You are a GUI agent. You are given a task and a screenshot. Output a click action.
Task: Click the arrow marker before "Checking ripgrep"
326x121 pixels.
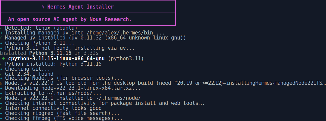click(x=1, y=113)
